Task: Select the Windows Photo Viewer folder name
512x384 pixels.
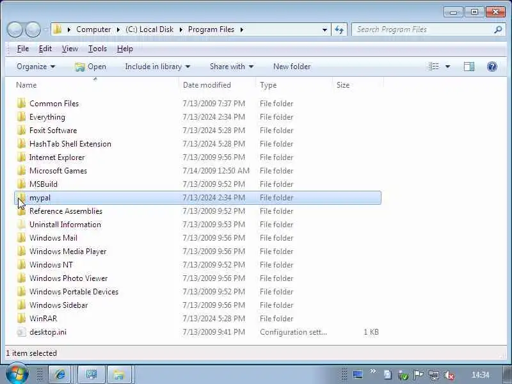Action: 68,278
